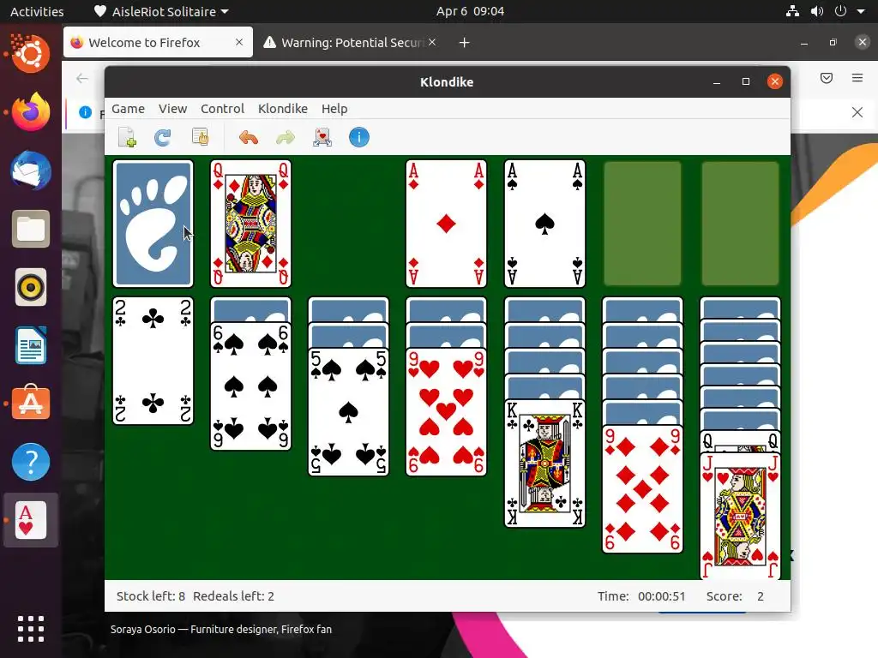Expand the AisleRiot Solitaire app menu

coord(161,11)
